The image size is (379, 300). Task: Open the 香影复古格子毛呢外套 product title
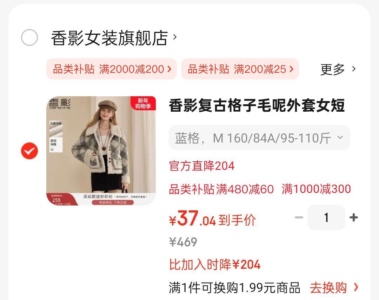257,106
